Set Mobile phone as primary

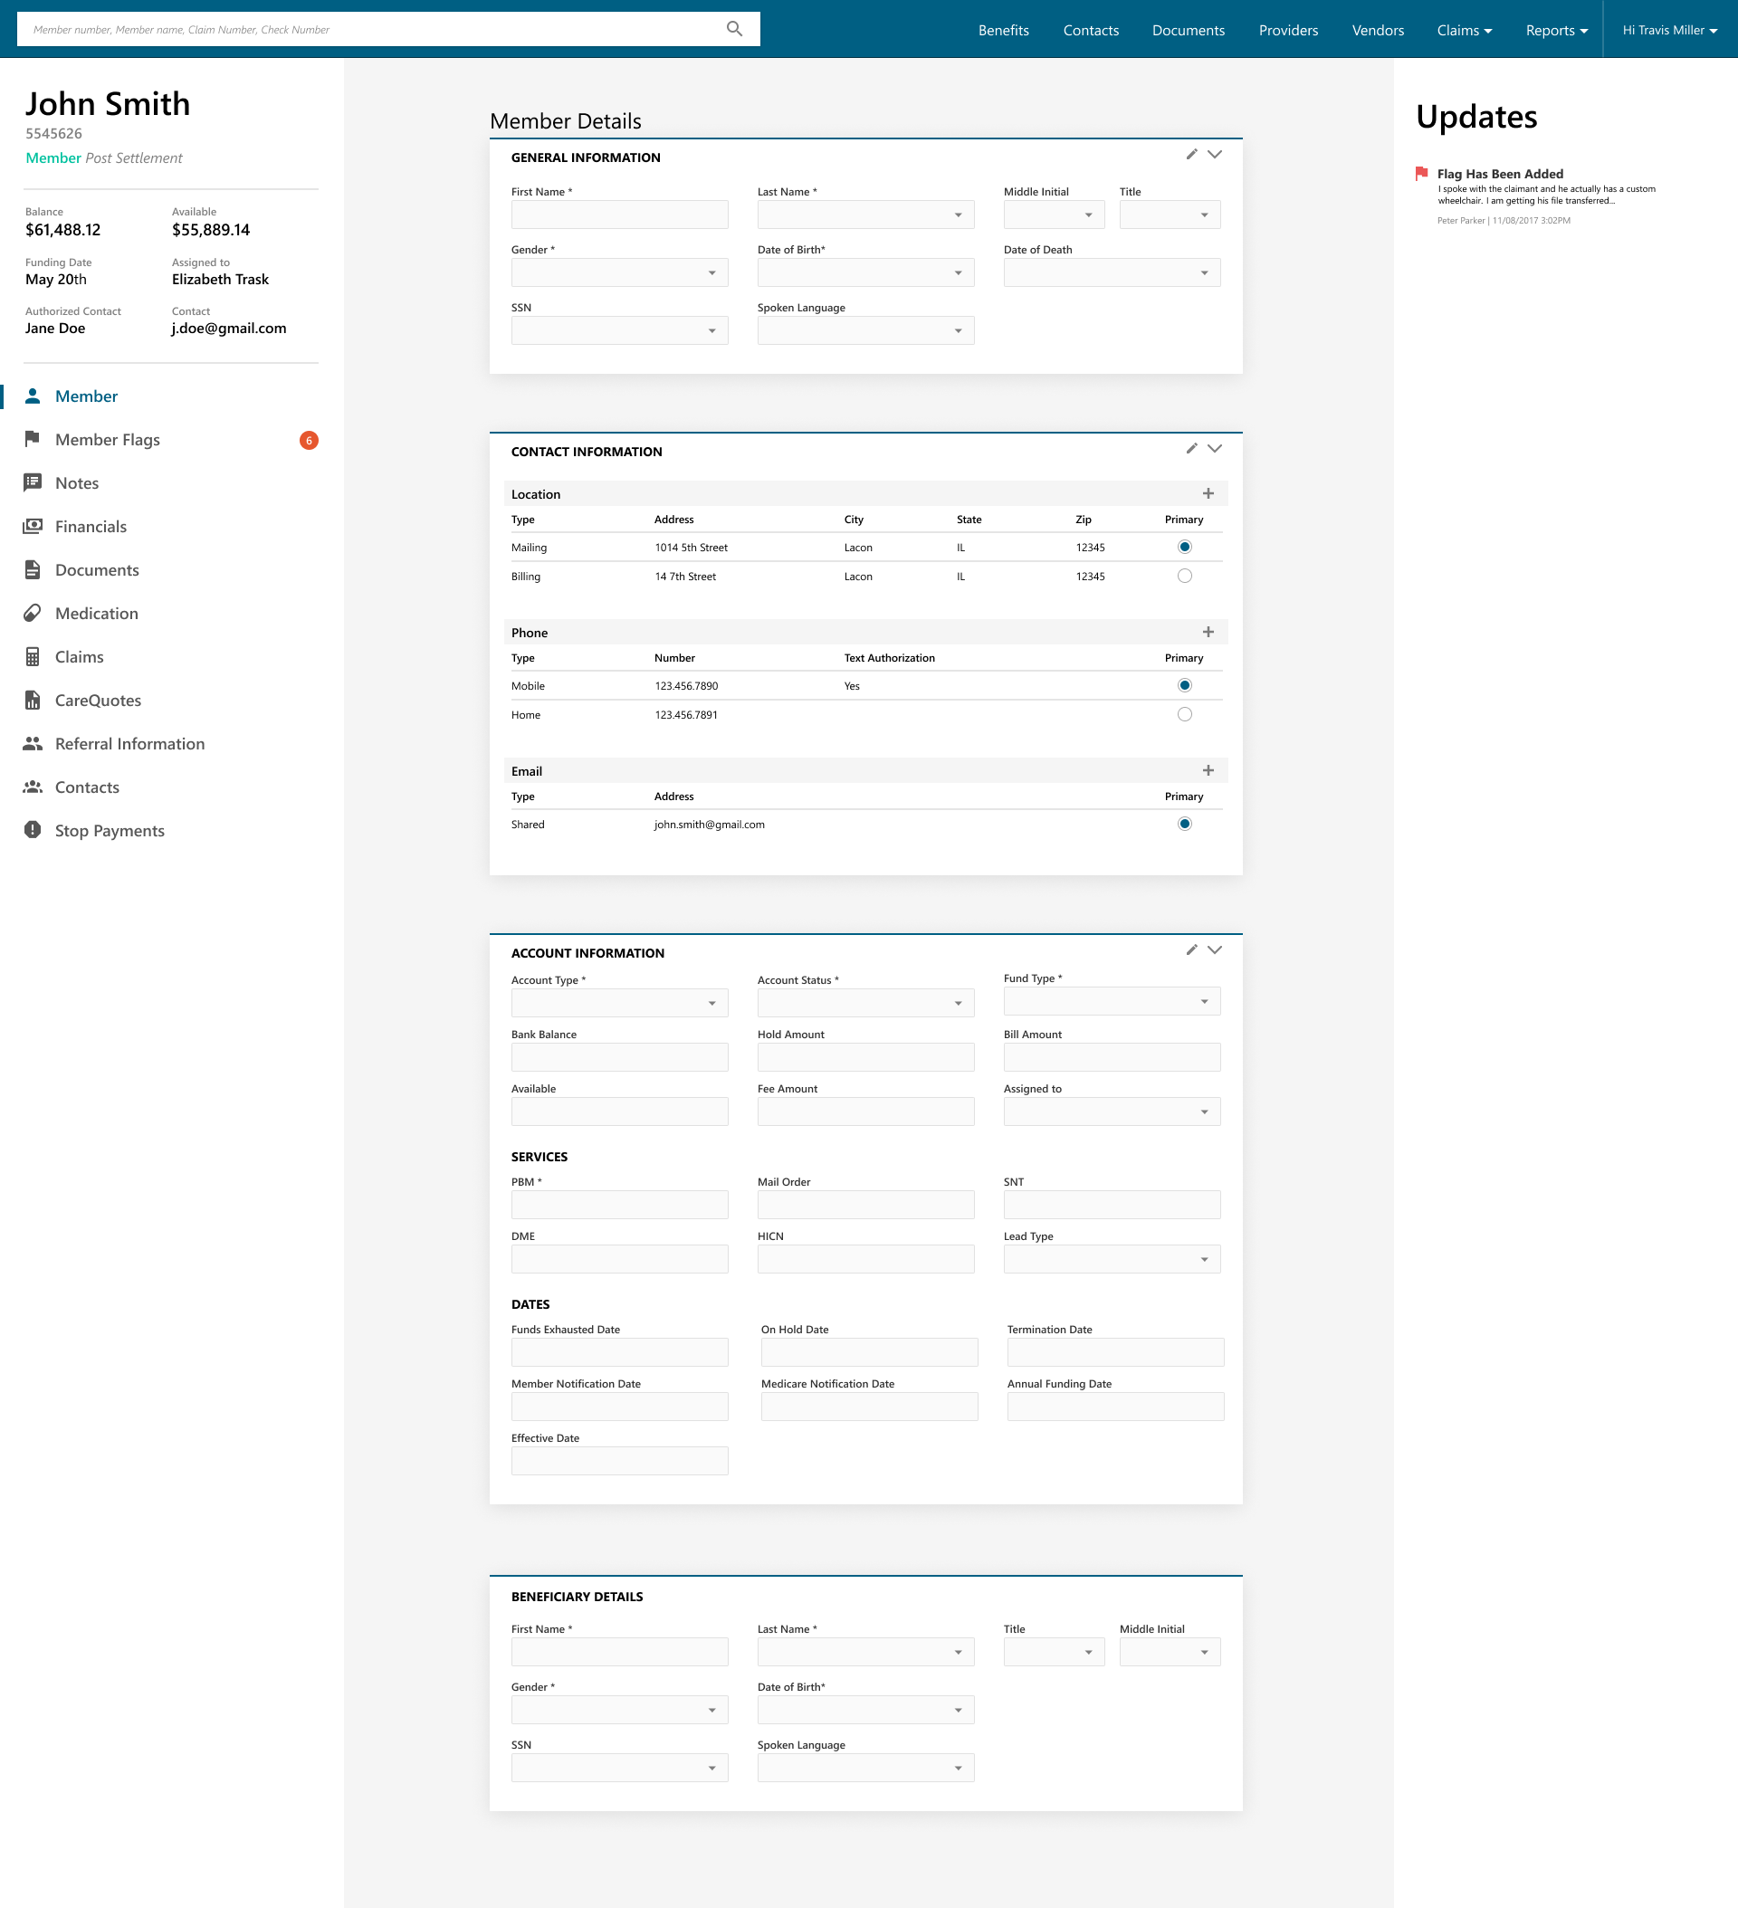pyautogui.click(x=1184, y=685)
